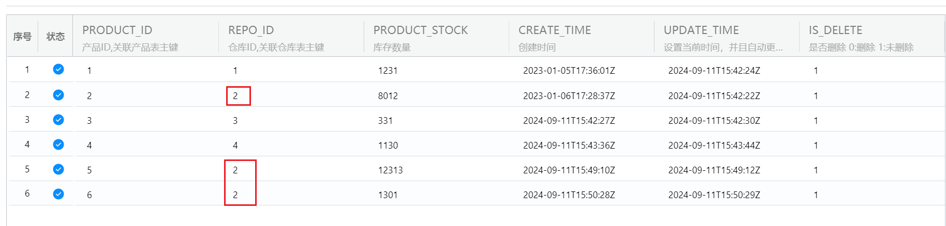Click the blue status check icon in row 6
Screen dimensions: 946x226
58,194
